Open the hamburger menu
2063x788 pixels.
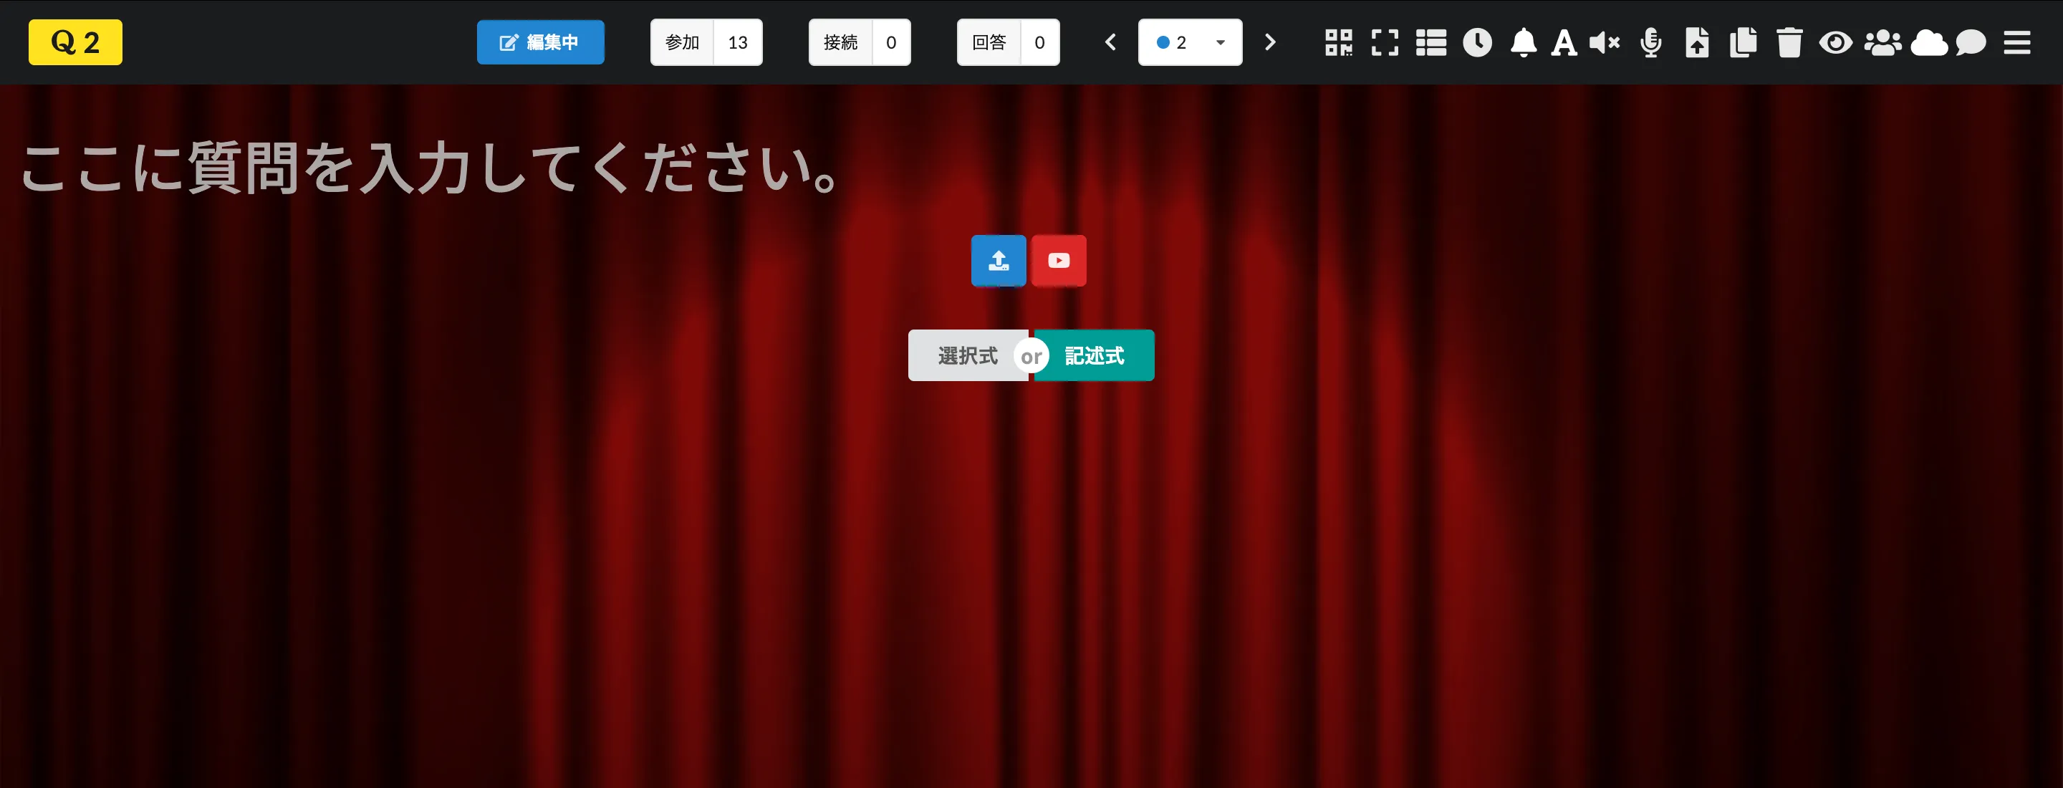click(x=2017, y=42)
